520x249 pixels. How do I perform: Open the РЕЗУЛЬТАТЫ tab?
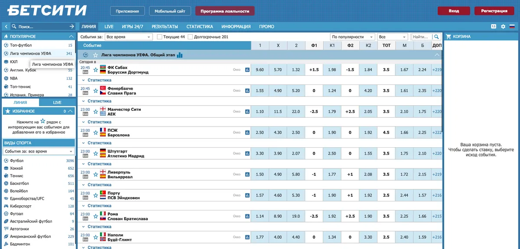tap(165, 26)
